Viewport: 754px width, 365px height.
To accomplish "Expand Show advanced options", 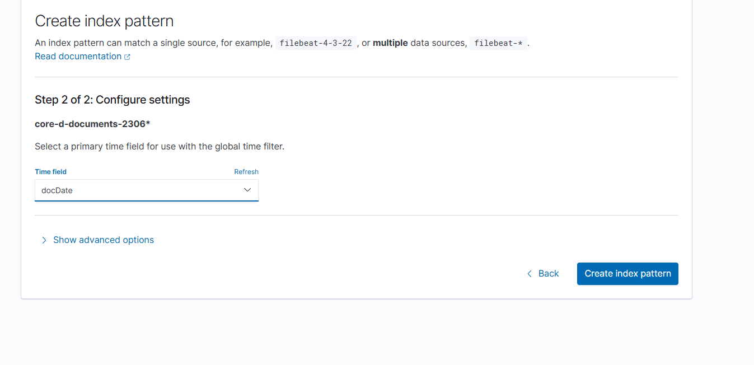I will click(x=103, y=240).
